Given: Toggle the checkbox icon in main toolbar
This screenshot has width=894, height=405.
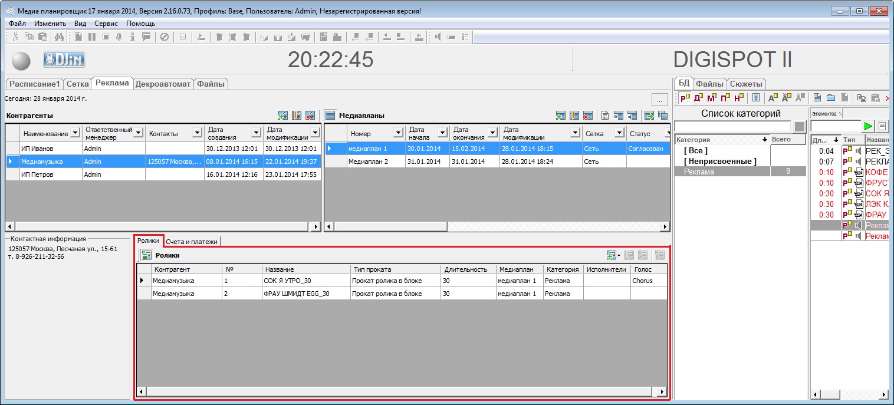Looking at the screenshot, I should pyautogui.click(x=183, y=37).
